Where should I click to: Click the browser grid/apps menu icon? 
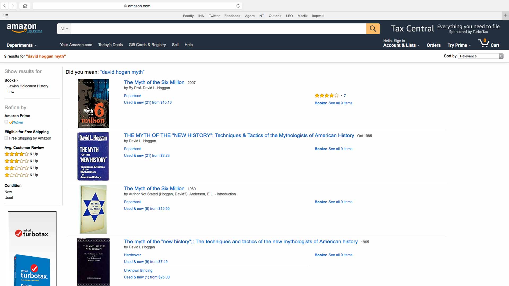coord(5,16)
